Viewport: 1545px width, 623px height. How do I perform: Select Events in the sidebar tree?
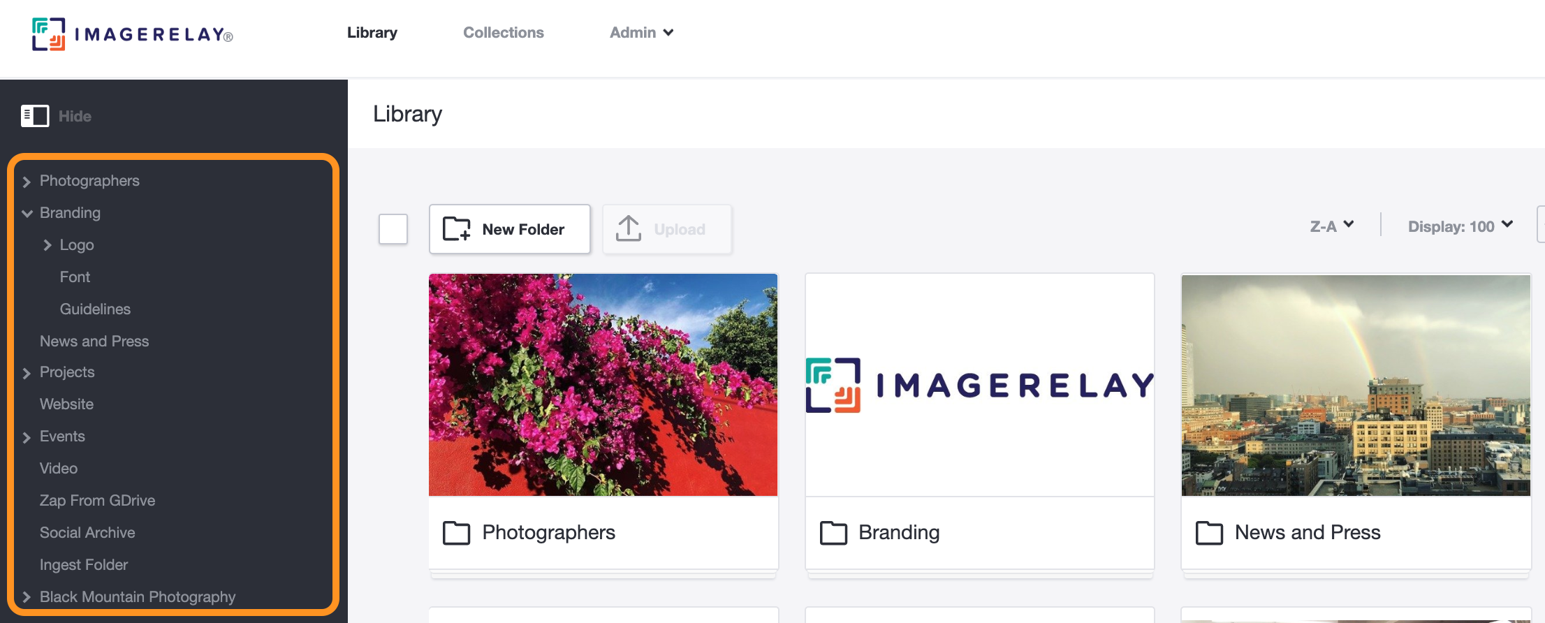point(62,437)
